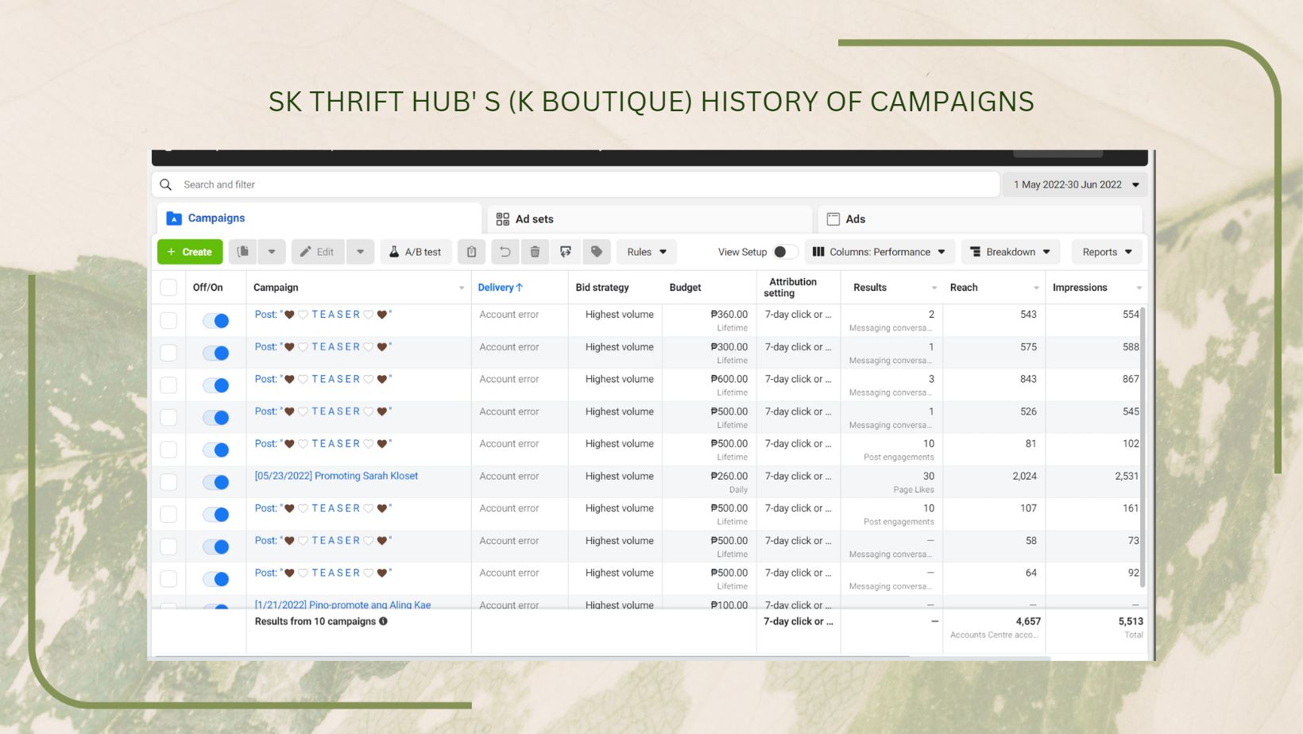
Task: Click the 843 reach value
Action: 1028,379
